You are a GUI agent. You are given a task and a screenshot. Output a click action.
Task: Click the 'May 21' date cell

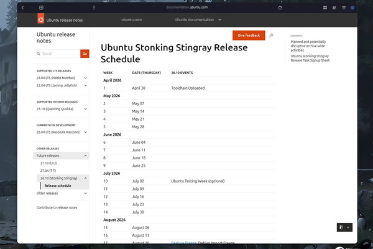138,119
